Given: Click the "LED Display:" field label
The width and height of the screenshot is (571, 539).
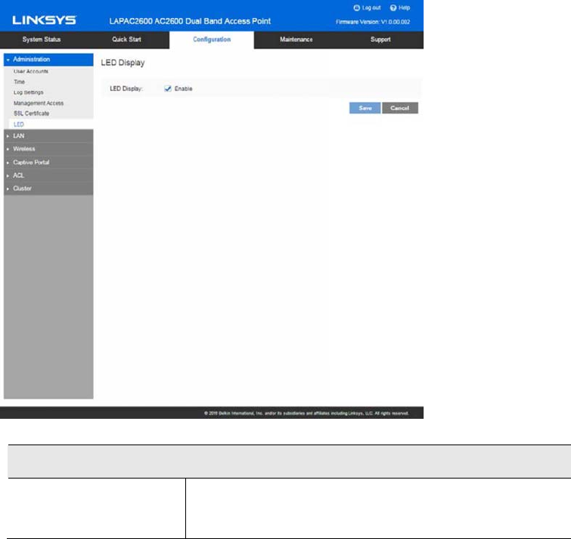Looking at the screenshot, I should coord(126,88).
